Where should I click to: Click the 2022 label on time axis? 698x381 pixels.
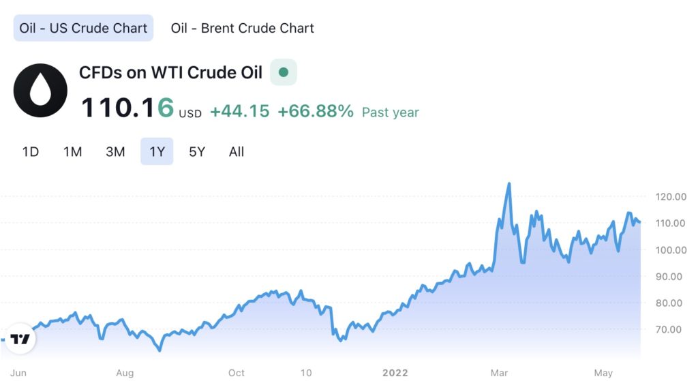(x=395, y=373)
